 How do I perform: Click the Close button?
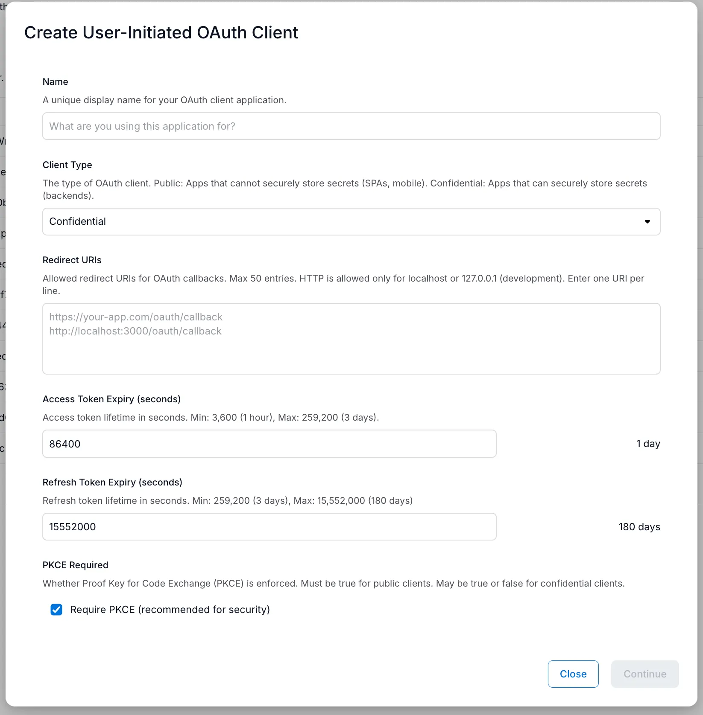tap(573, 674)
